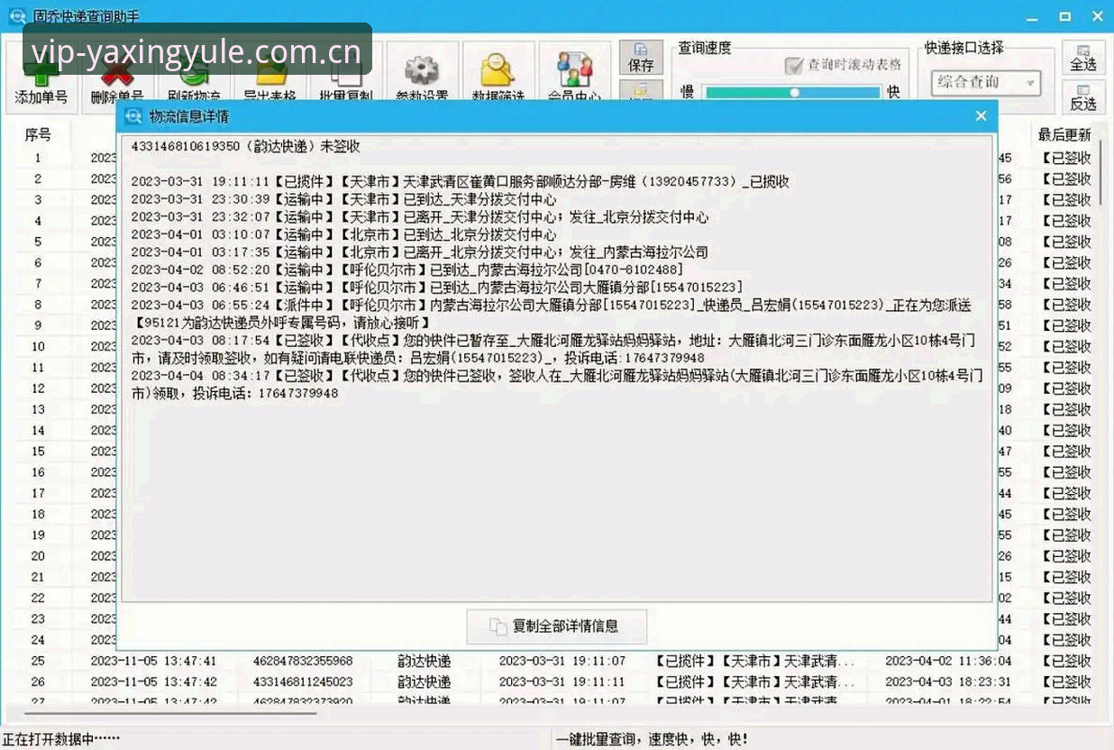Open 数据筛选 data filter tool
Screen dimensions: 1114x750
pos(498,78)
